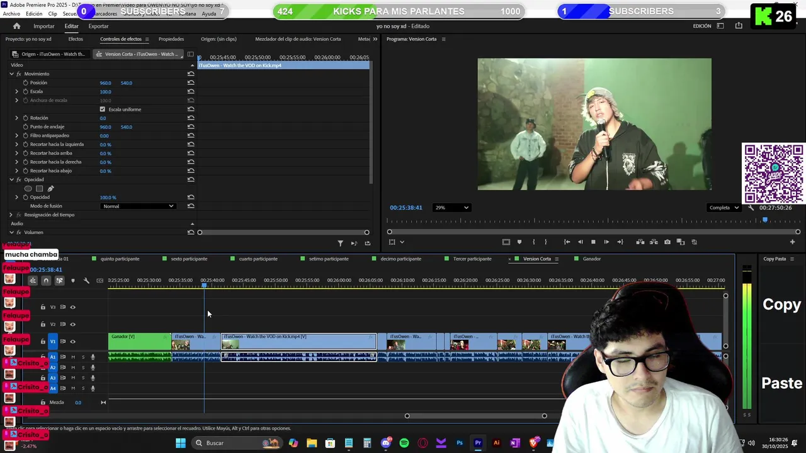Collapse the Opacidad effect group

click(x=11, y=179)
